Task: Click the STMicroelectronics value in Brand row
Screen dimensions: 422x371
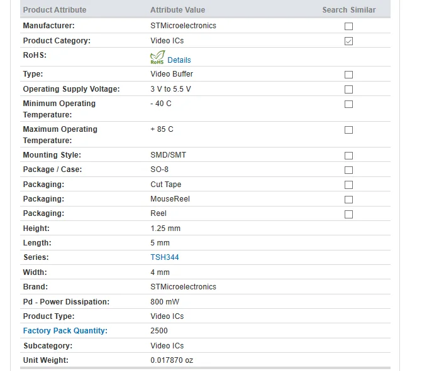Action: tap(183, 287)
